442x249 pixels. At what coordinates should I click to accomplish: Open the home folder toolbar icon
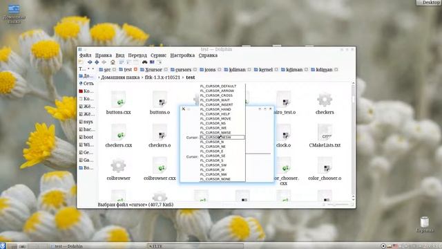[x=113, y=62]
